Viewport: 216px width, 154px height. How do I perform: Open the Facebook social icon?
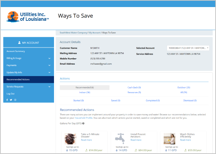[x=7, y=100]
